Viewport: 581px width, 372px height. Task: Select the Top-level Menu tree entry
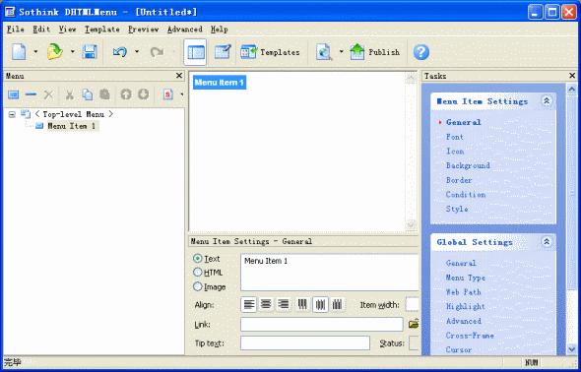(x=74, y=114)
